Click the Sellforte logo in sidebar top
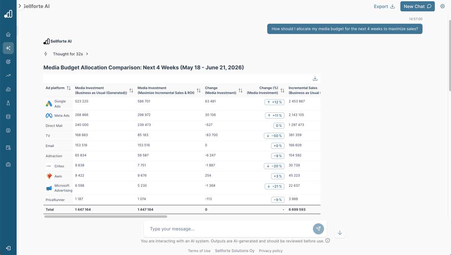The height and width of the screenshot is (255, 451). pyautogui.click(x=8, y=14)
